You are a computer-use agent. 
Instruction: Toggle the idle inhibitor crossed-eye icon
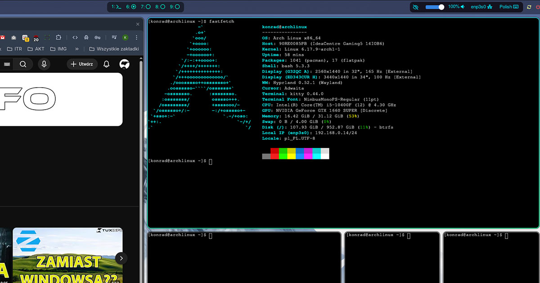click(x=415, y=7)
